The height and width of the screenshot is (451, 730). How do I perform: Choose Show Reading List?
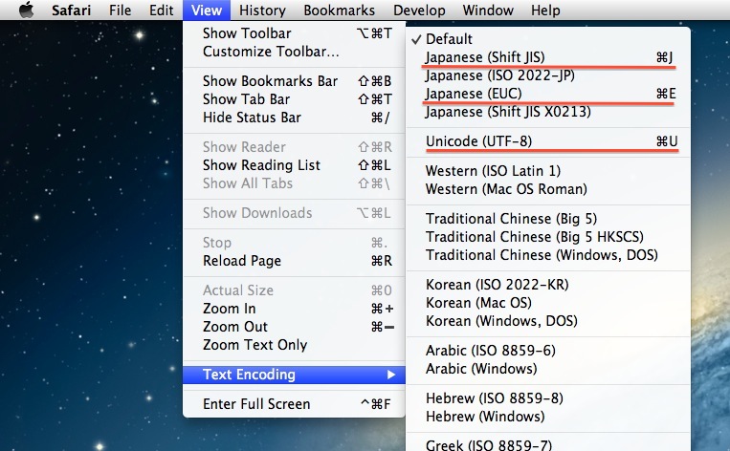click(x=295, y=165)
